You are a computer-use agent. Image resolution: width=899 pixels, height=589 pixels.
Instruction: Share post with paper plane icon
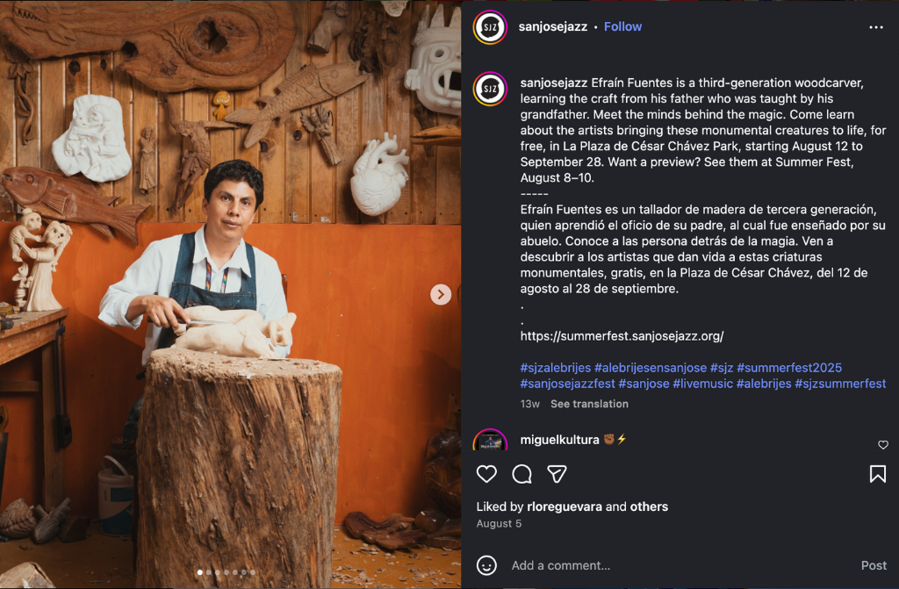[x=557, y=474]
